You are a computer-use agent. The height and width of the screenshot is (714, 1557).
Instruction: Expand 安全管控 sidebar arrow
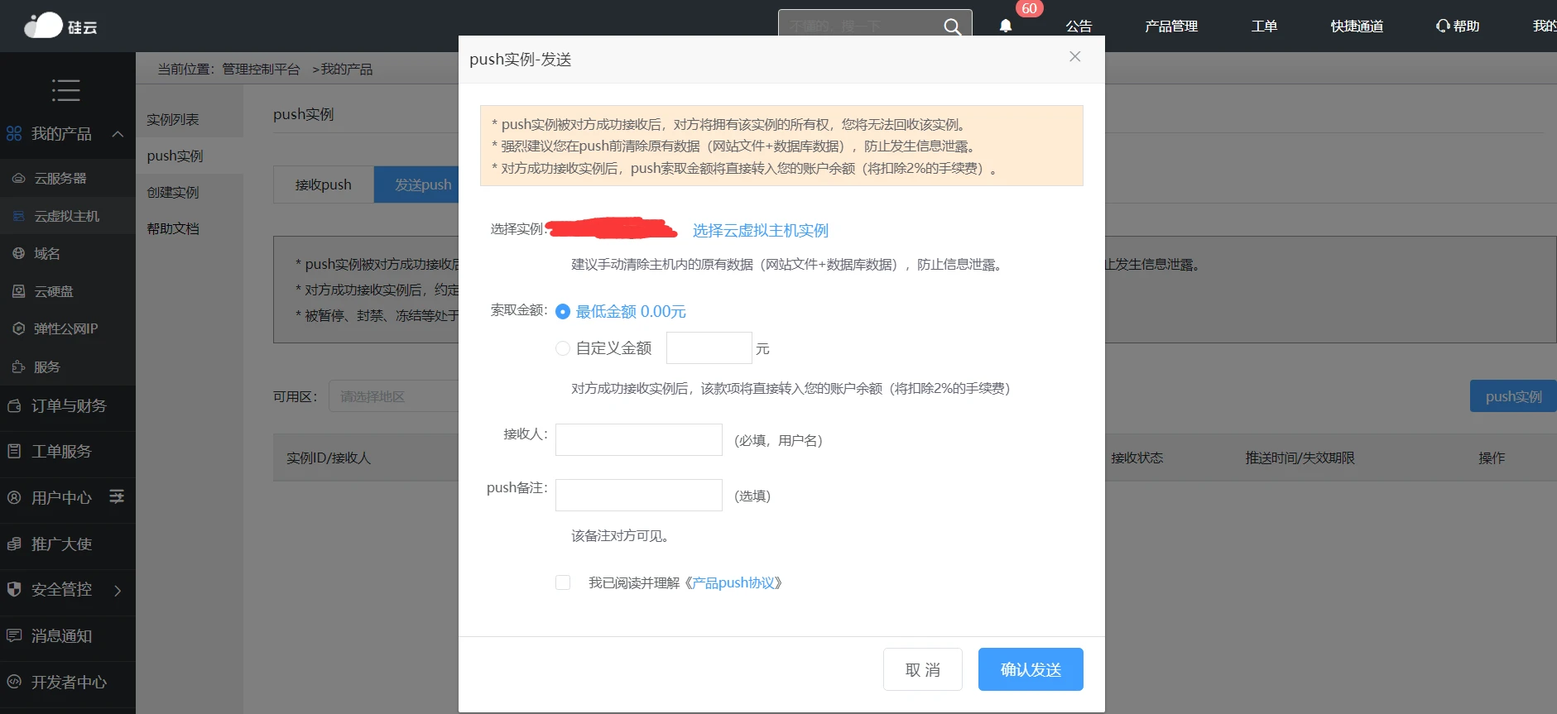118,590
